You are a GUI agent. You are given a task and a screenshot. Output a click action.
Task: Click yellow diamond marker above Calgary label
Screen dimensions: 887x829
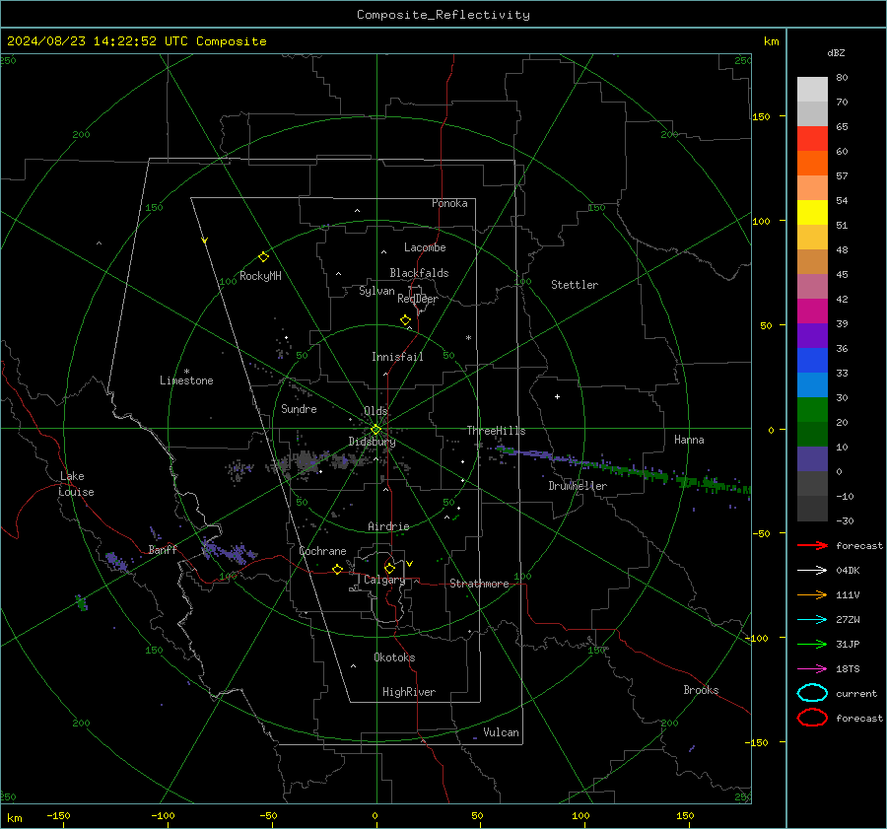click(x=389, y=568)
